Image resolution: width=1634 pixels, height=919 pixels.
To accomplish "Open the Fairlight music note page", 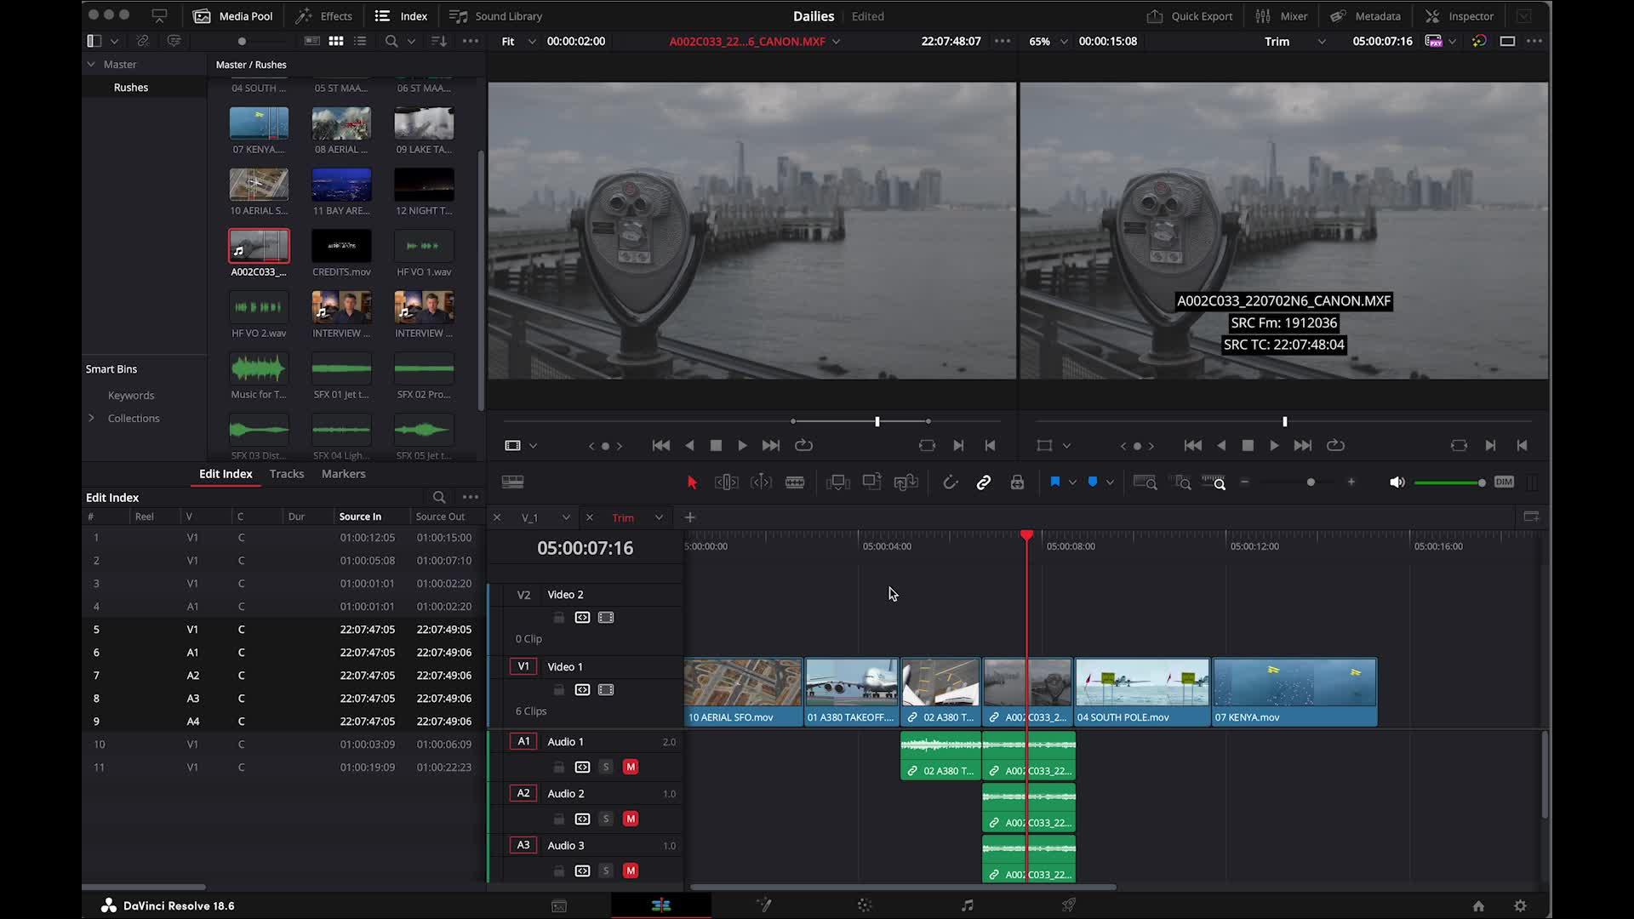I will coord(967,906).
